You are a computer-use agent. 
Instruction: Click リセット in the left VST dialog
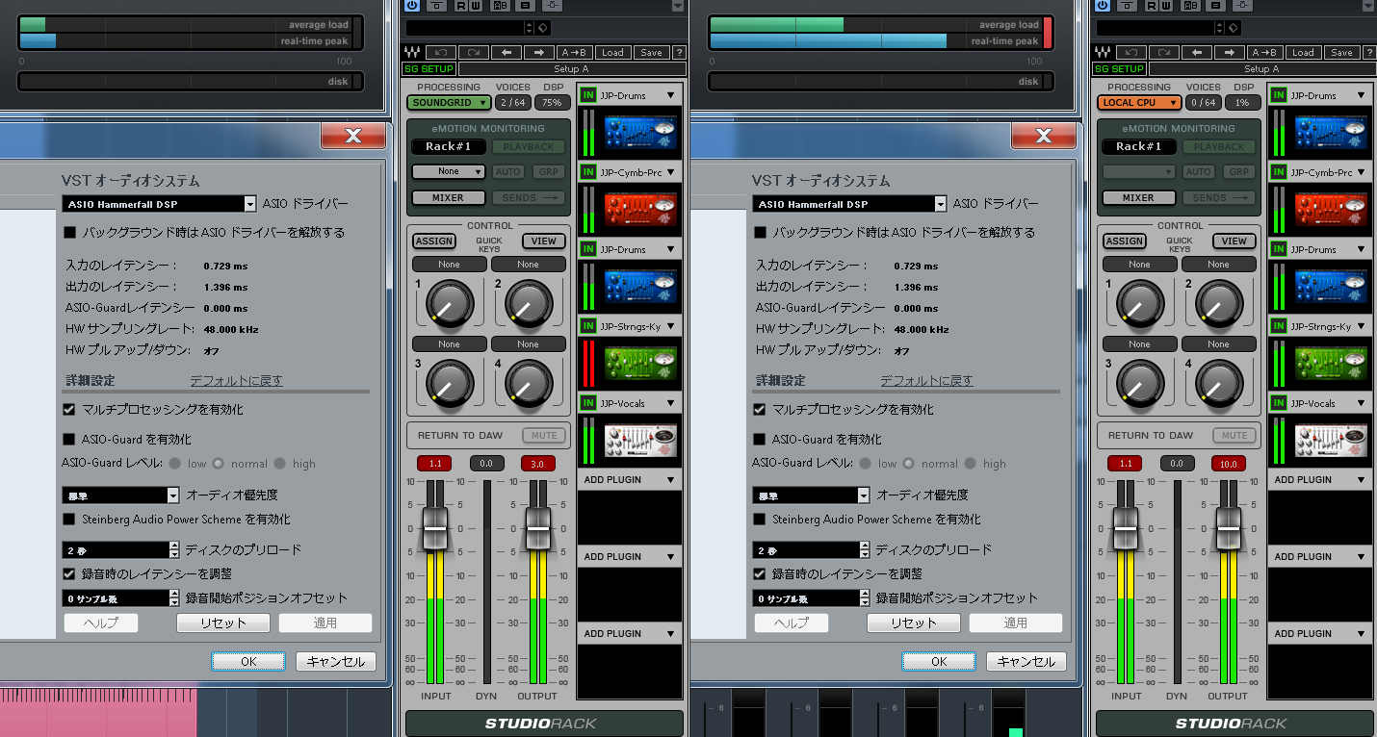[x=223, y=623]
